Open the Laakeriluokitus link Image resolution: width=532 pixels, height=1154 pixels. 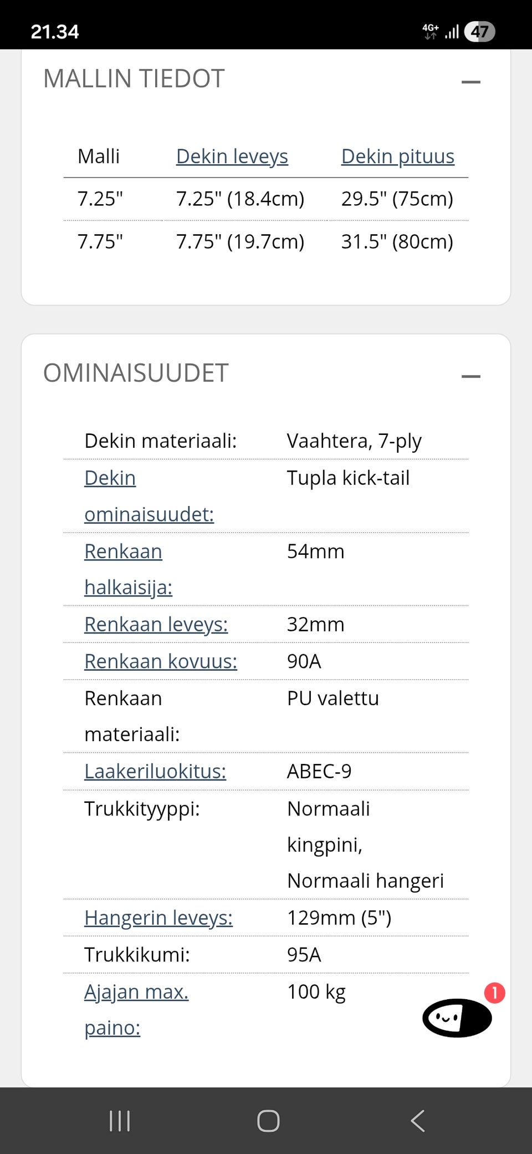[x=155, y=771]
